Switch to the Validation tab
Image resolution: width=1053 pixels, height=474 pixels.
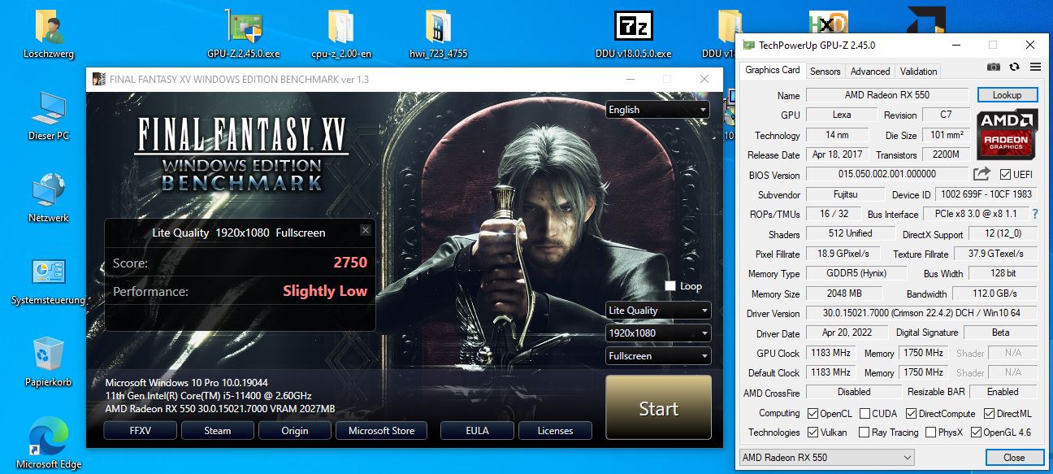tap(919, 72)
